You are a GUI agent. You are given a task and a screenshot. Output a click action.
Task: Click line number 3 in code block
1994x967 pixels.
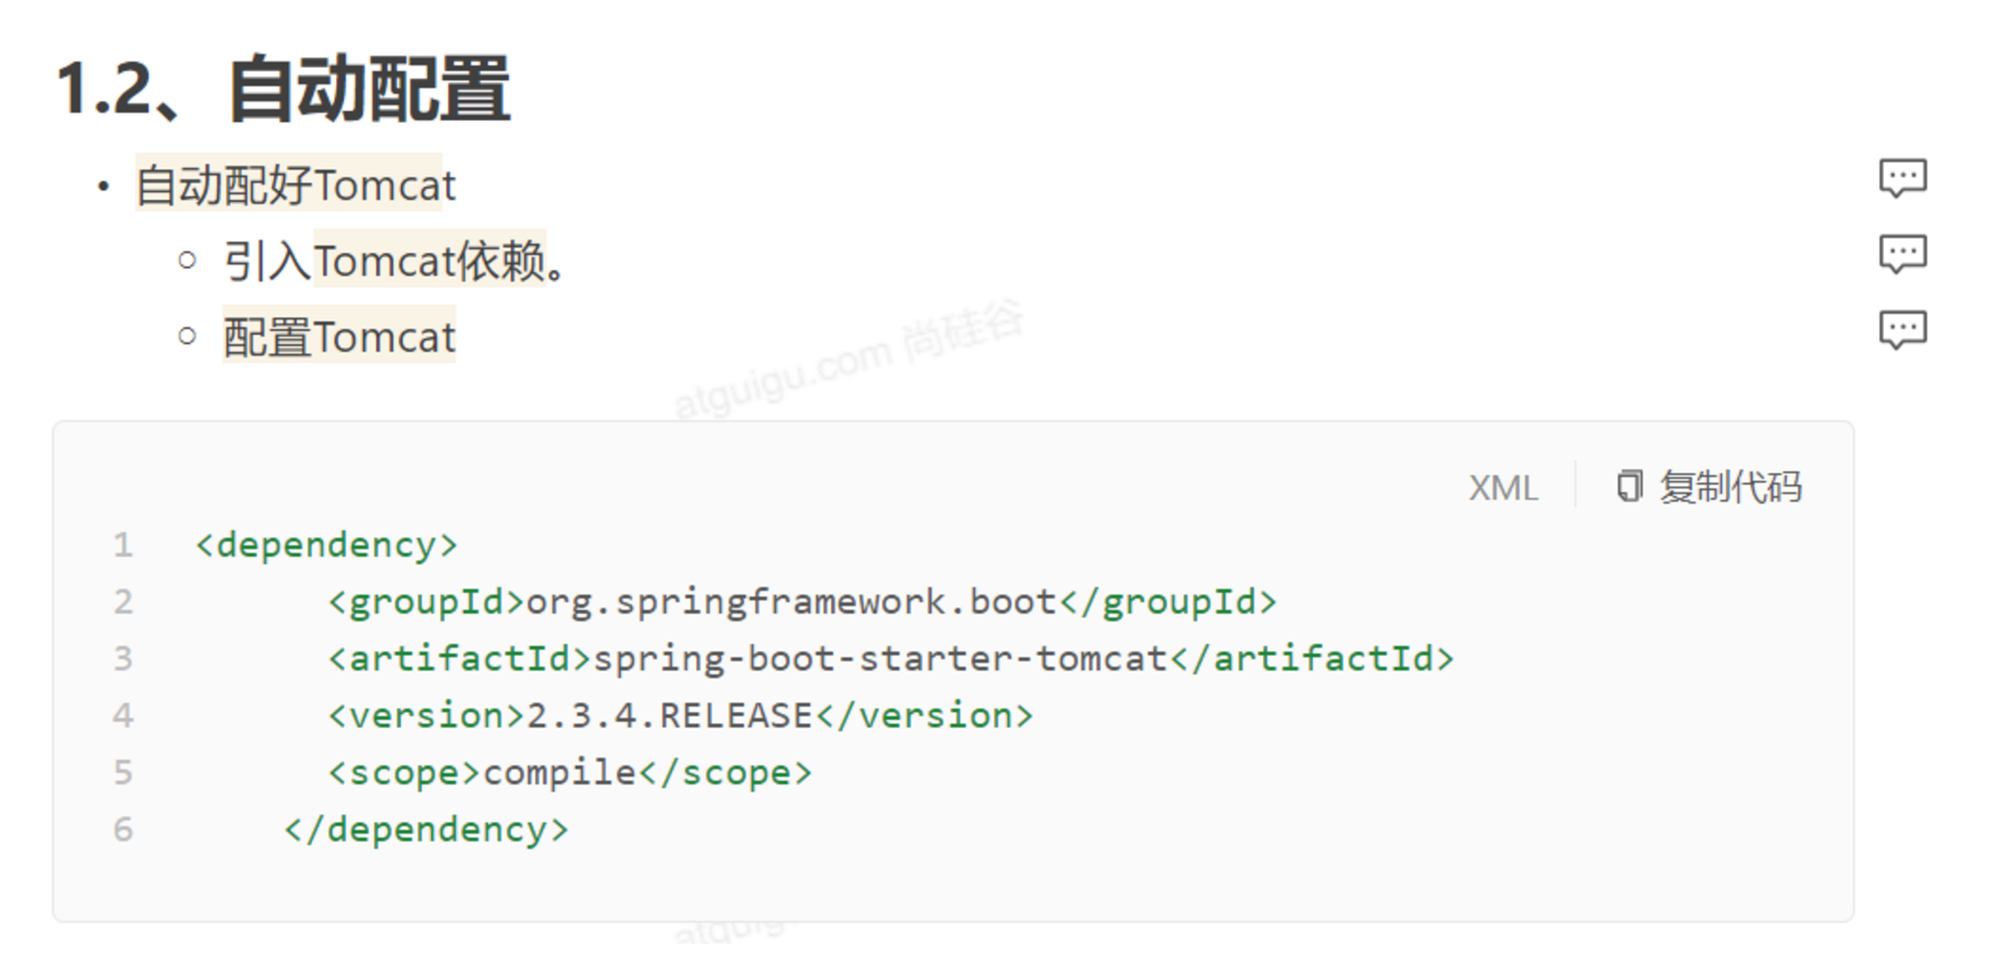123,659
